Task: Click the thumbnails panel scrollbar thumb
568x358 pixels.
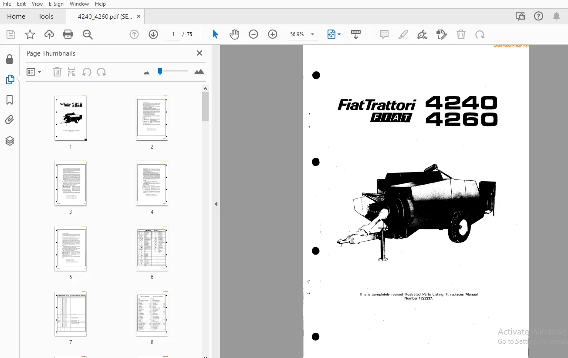Action: pyautogui.click(x=206, y=106)
